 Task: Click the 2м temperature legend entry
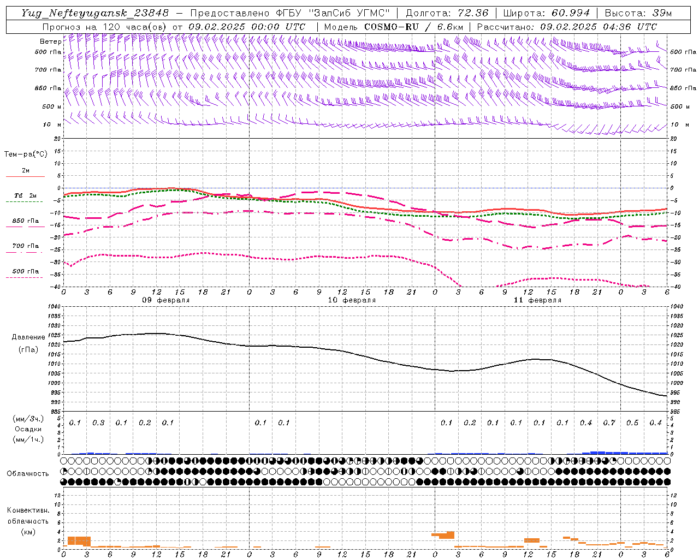(x=26, y=171)
